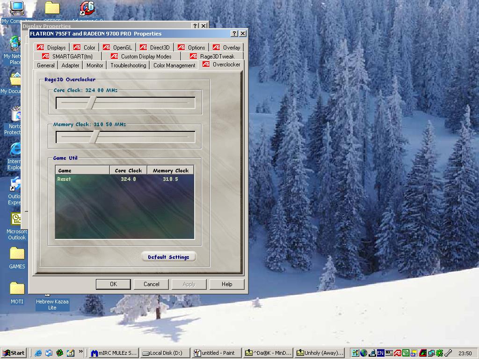
Task: Launch Internet Explorer from Quick Launch
Action: [x=38, y=353]
